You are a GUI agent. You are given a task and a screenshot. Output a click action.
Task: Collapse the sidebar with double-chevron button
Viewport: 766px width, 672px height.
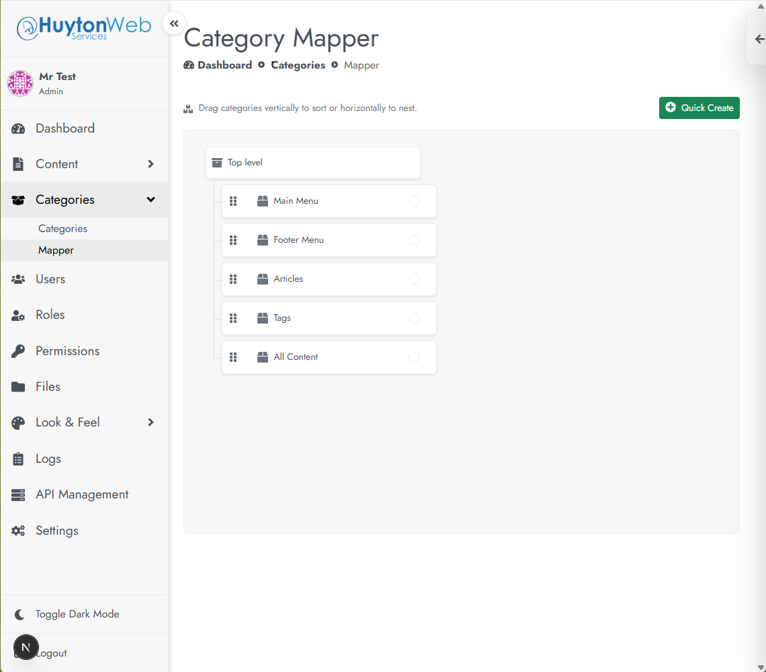coord(174,24)
